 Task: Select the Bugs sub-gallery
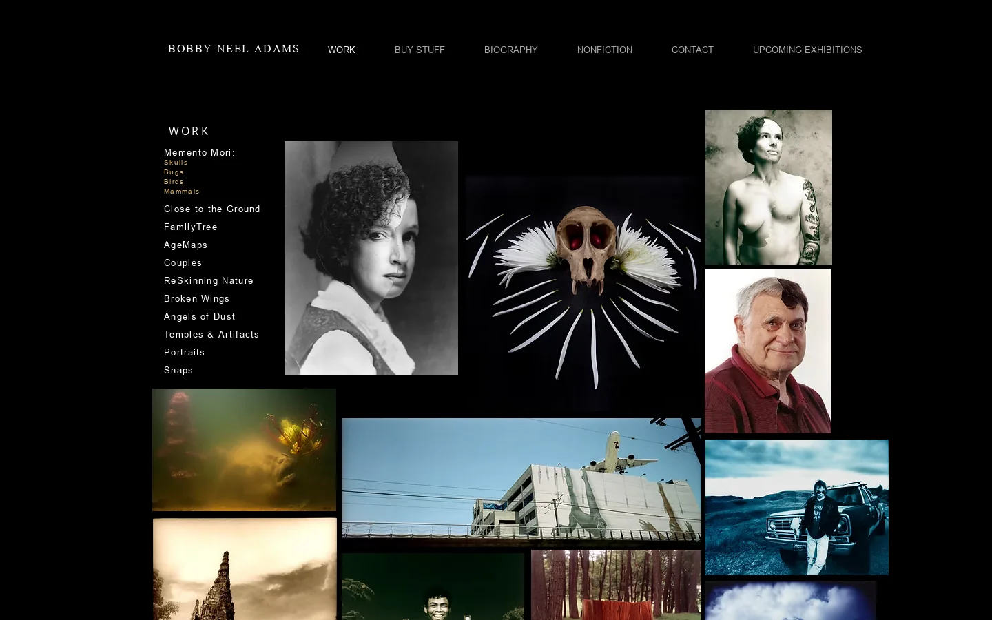click(x=174, y=172)
